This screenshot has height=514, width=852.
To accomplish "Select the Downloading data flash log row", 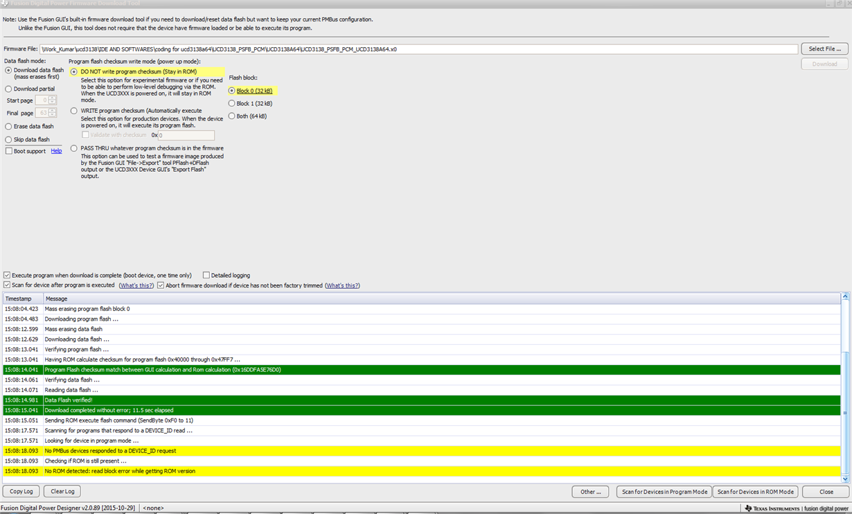I will coord(422,339).
